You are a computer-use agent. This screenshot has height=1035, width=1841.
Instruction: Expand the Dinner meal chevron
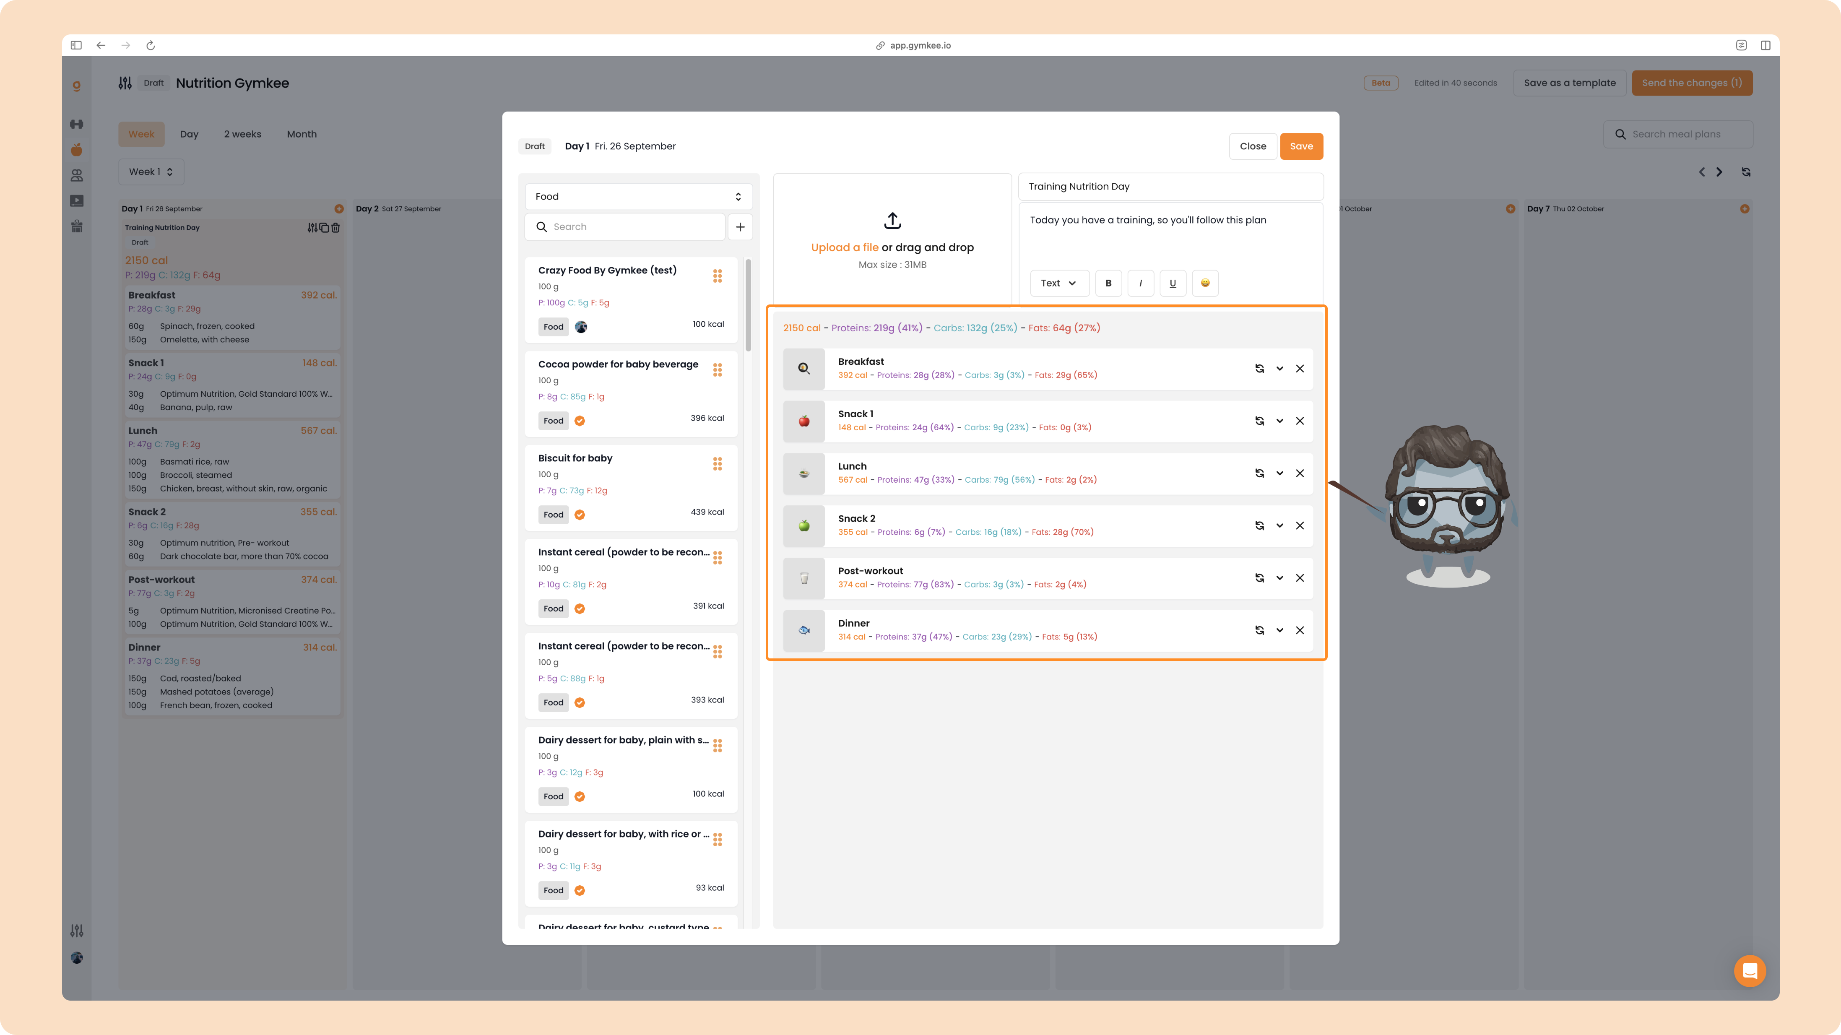click(1280, 630)
